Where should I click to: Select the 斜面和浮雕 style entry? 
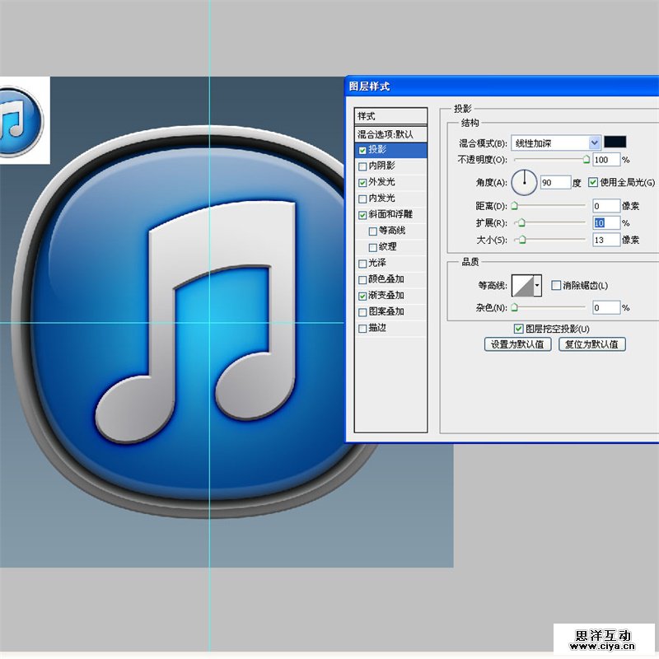(390, 214)
